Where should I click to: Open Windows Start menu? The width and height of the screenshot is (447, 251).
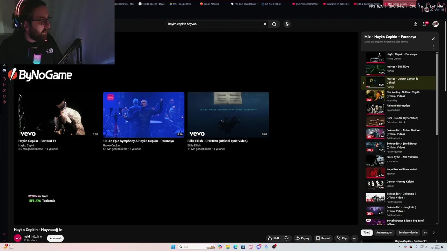173,247
